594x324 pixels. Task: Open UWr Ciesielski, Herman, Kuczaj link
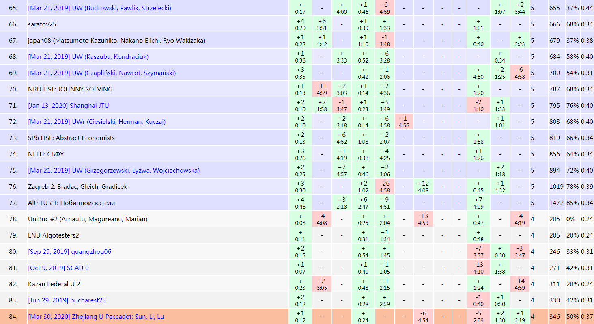click(x=97, y=122)
